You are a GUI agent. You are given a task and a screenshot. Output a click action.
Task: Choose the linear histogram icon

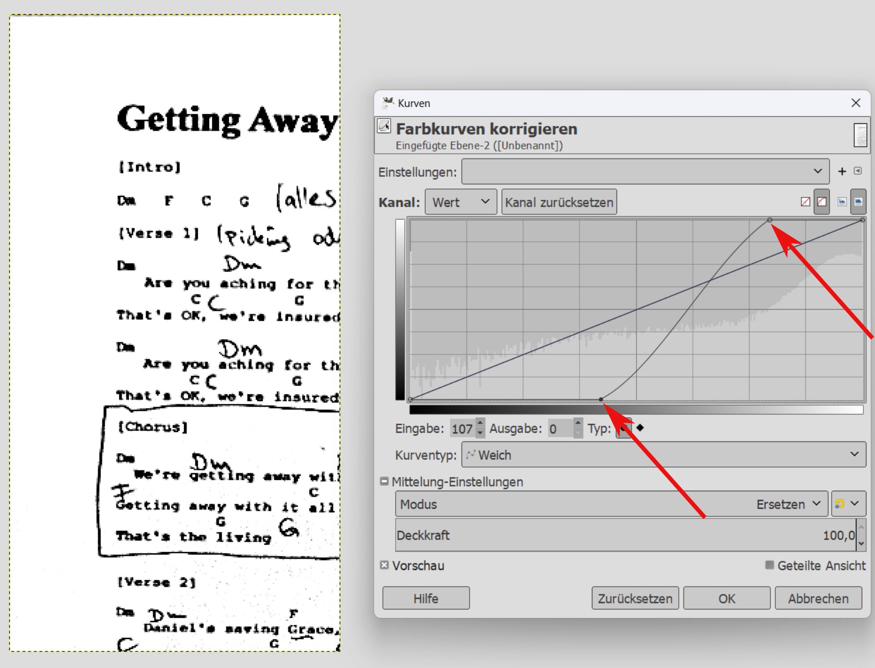842,202
